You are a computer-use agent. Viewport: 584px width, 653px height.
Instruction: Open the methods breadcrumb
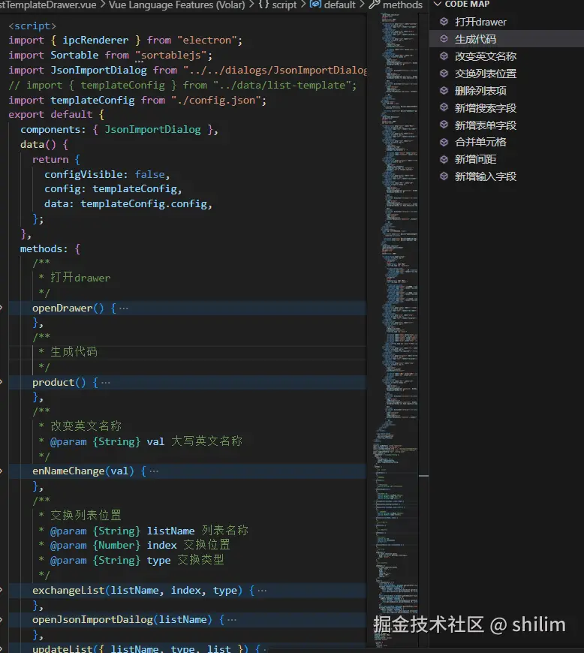coord(402,5)
